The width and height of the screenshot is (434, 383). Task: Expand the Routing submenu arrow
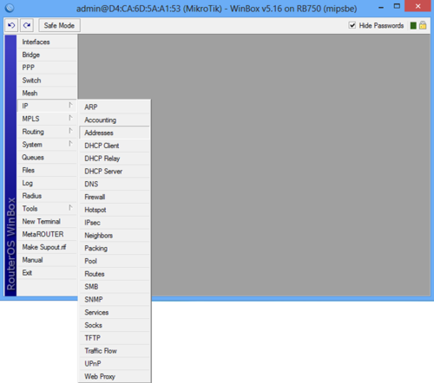70,131
